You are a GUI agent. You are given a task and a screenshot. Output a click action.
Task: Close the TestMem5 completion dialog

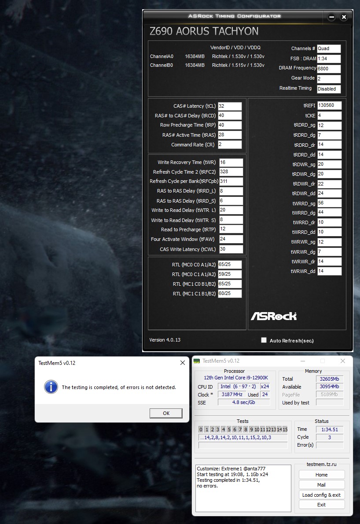click(x=183, y=363)
